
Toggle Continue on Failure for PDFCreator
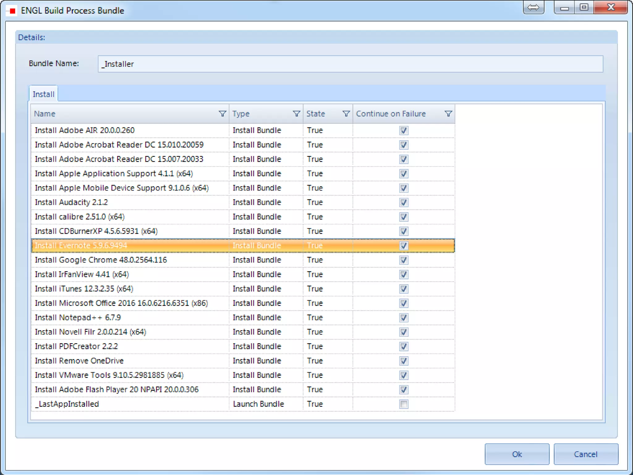[404, 346]
